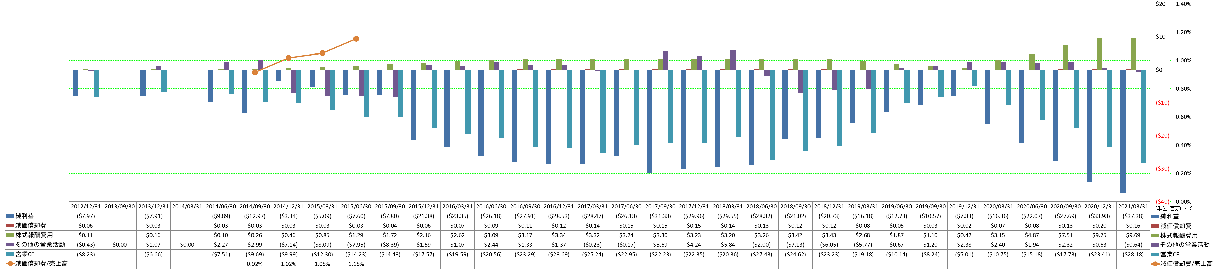Click the $20 axis label

tap(1160, 4)
